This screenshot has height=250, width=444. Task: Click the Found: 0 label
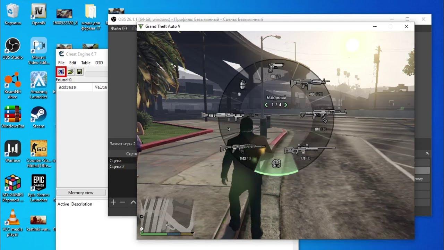tap(64, 80)
